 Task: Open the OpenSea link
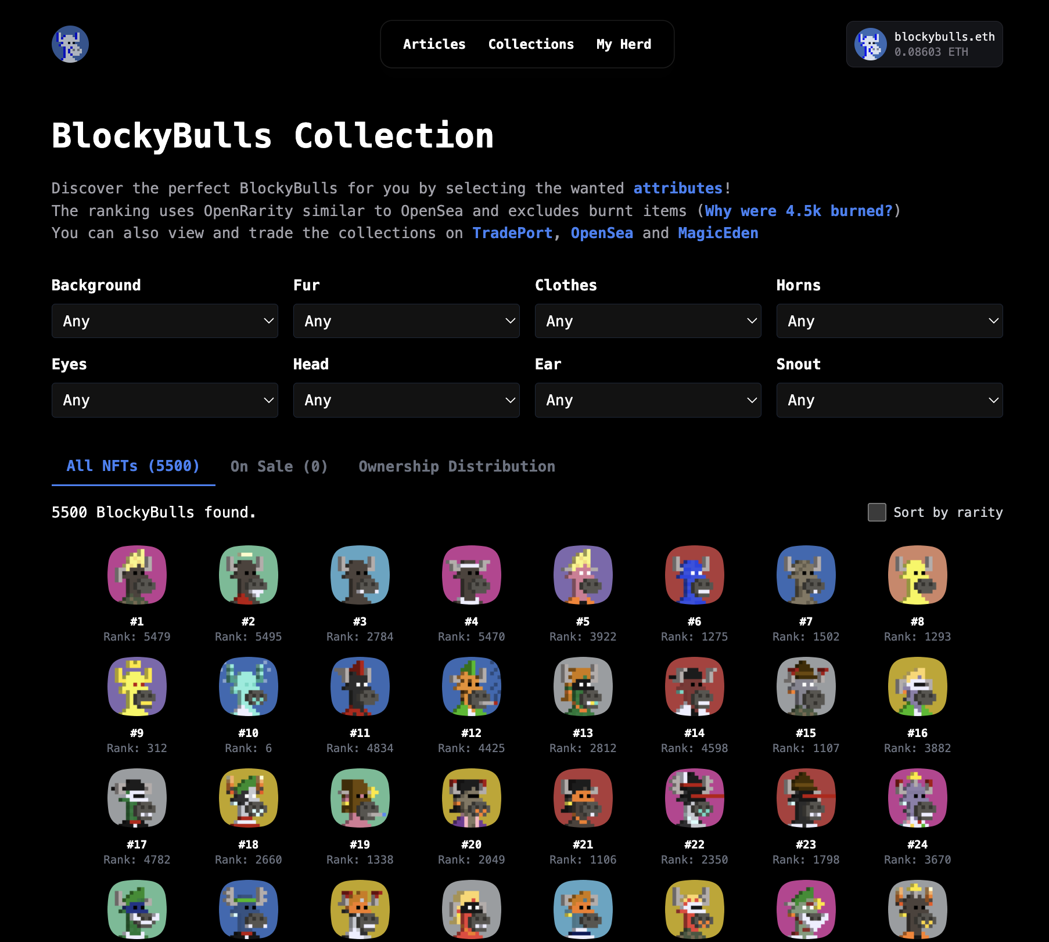tap(602, 233)
